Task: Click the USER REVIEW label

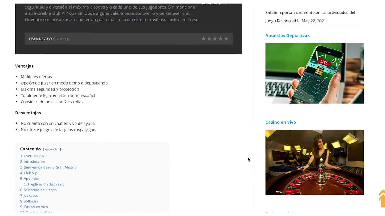Action: 41,39
